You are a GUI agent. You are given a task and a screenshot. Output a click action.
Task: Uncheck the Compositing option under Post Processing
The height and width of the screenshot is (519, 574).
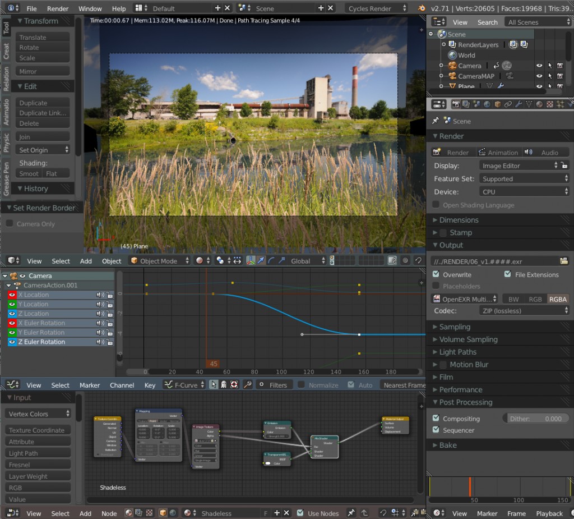tap(436, 418)
